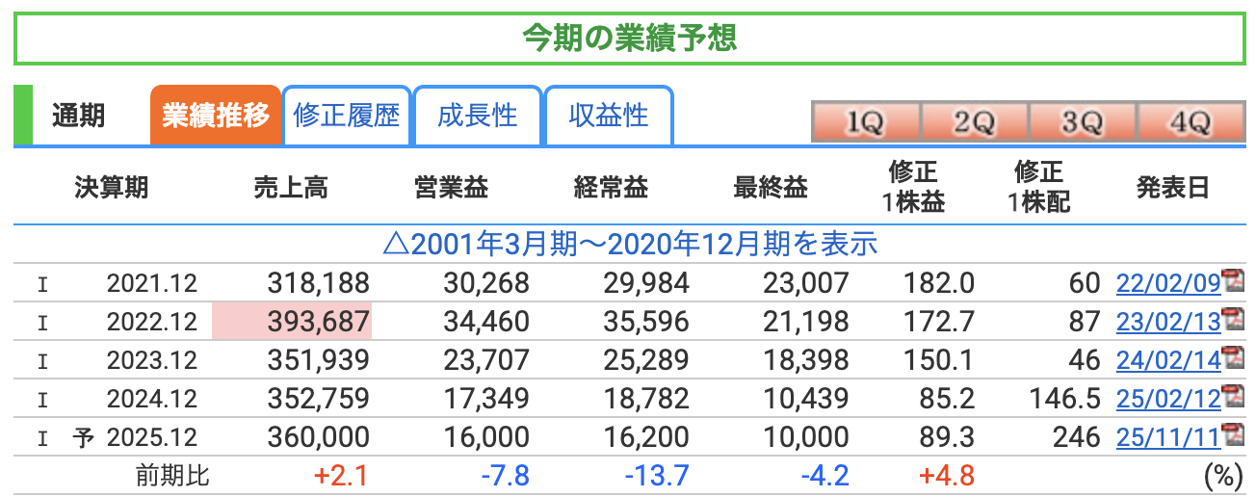Screen dimensions: 1256x497
Task: Click the I marker for 2025.12 forecast row
Action: [41, 438]
